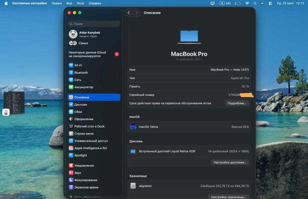Click the computer name MacBook Pro — Aidar (427)
Viewport: 308px width, 199px height.
pos(230,70)
